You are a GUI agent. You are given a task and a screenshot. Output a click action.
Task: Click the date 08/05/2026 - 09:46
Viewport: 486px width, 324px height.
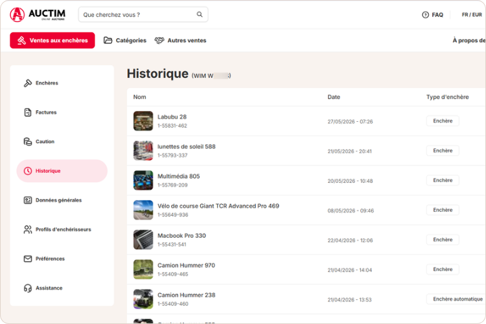pyautogui.click(x=351, y=211)
